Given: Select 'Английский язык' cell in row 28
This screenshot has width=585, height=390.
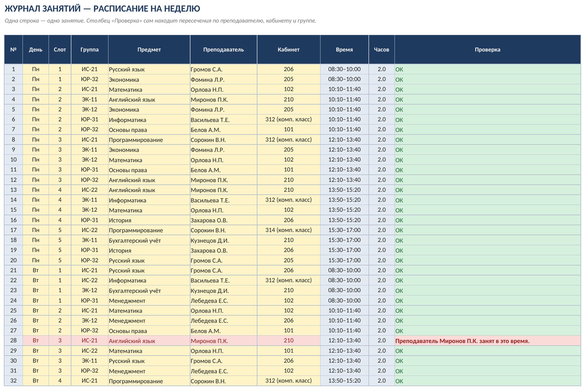Looking at the screenshot, I should (x=149, y=341).
